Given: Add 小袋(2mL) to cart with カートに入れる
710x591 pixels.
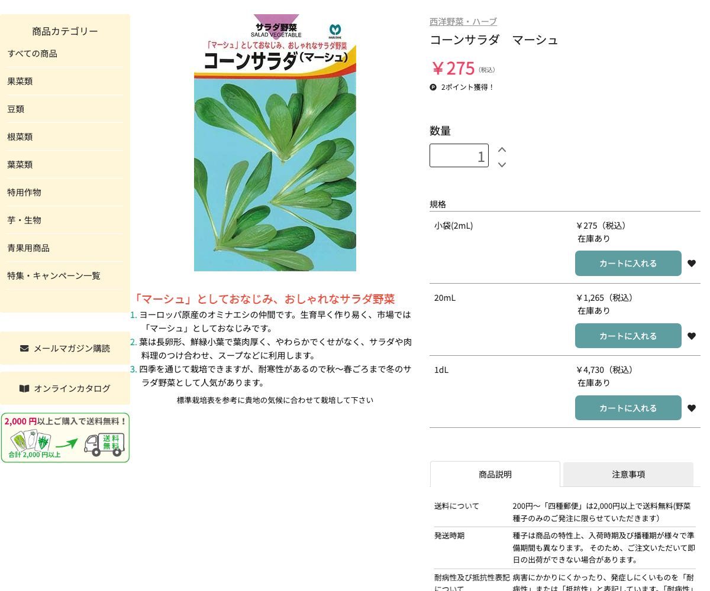Looking at the screenshot, I should (x=628, y=263).
